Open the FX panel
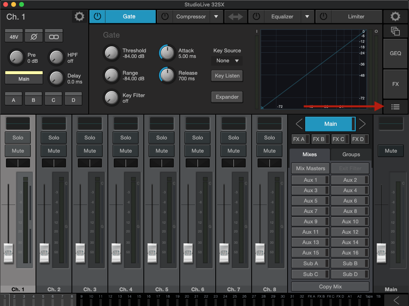The height and width of the screenshot is (306, 409). pyautogui.click(x=395, y=84)
